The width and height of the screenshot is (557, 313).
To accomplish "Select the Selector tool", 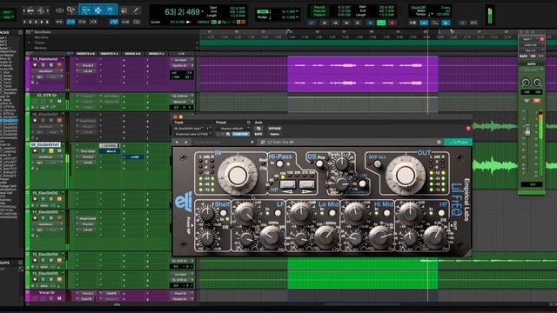I will click(x=97, y=10).
